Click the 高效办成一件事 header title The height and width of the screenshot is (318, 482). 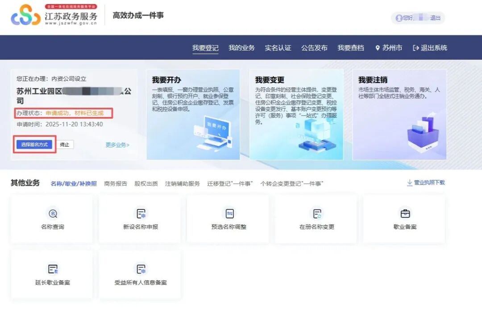click(138, 15)
